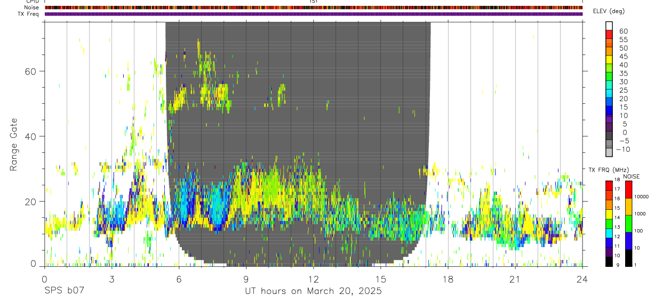Screen dimensions: 655x302
Task: Click the 'TX FRQ (MHz)' legend title
Action: (x=609, y=170)
